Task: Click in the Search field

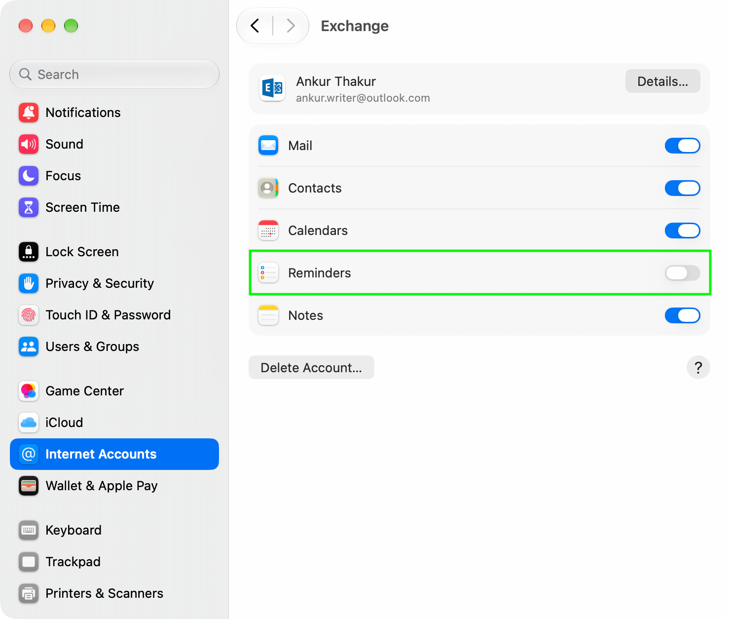Action: coord(114,74)
